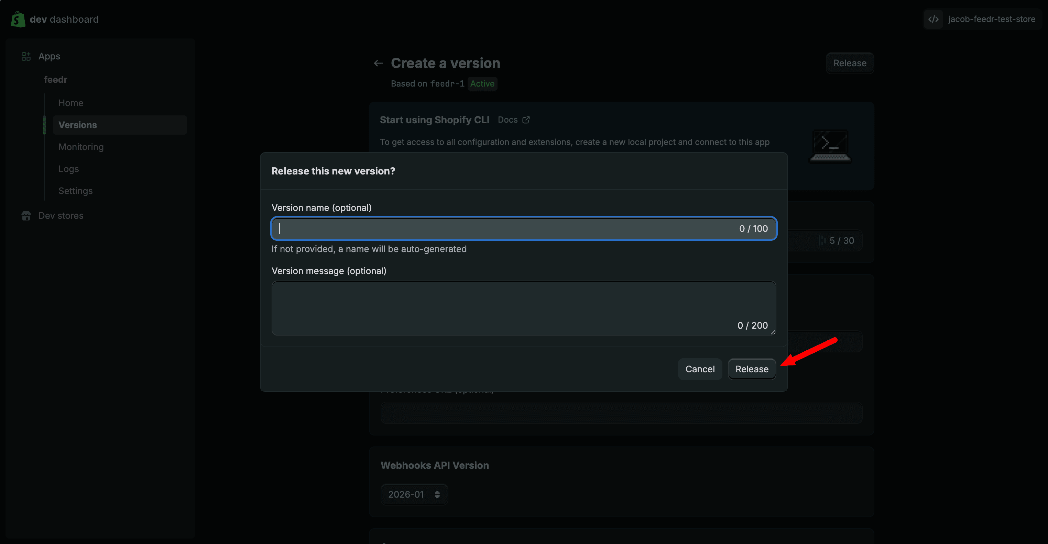Select the Versions sidebar item
Screen dimensions: 1048x544
click(120, 125)
